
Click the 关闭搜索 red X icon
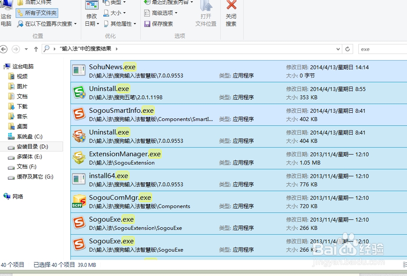click(231, 5)
